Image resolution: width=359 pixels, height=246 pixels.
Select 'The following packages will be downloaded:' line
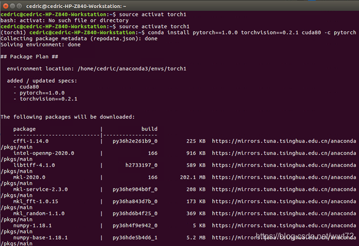click(68, 117)
